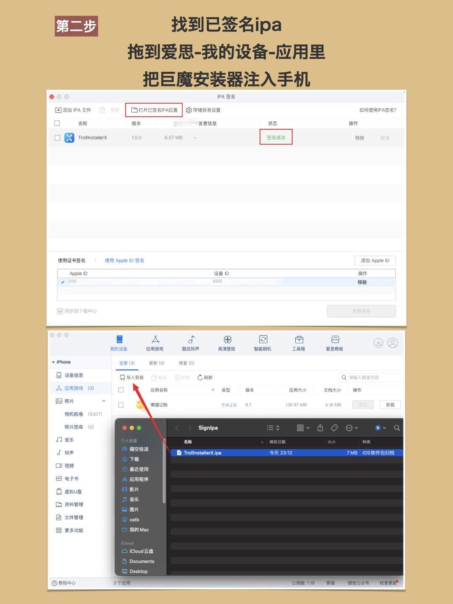Open the Finder group-by dropdown
Viewport: 453px width, 604px height.
pyautogui.click(x=303, y=428)
